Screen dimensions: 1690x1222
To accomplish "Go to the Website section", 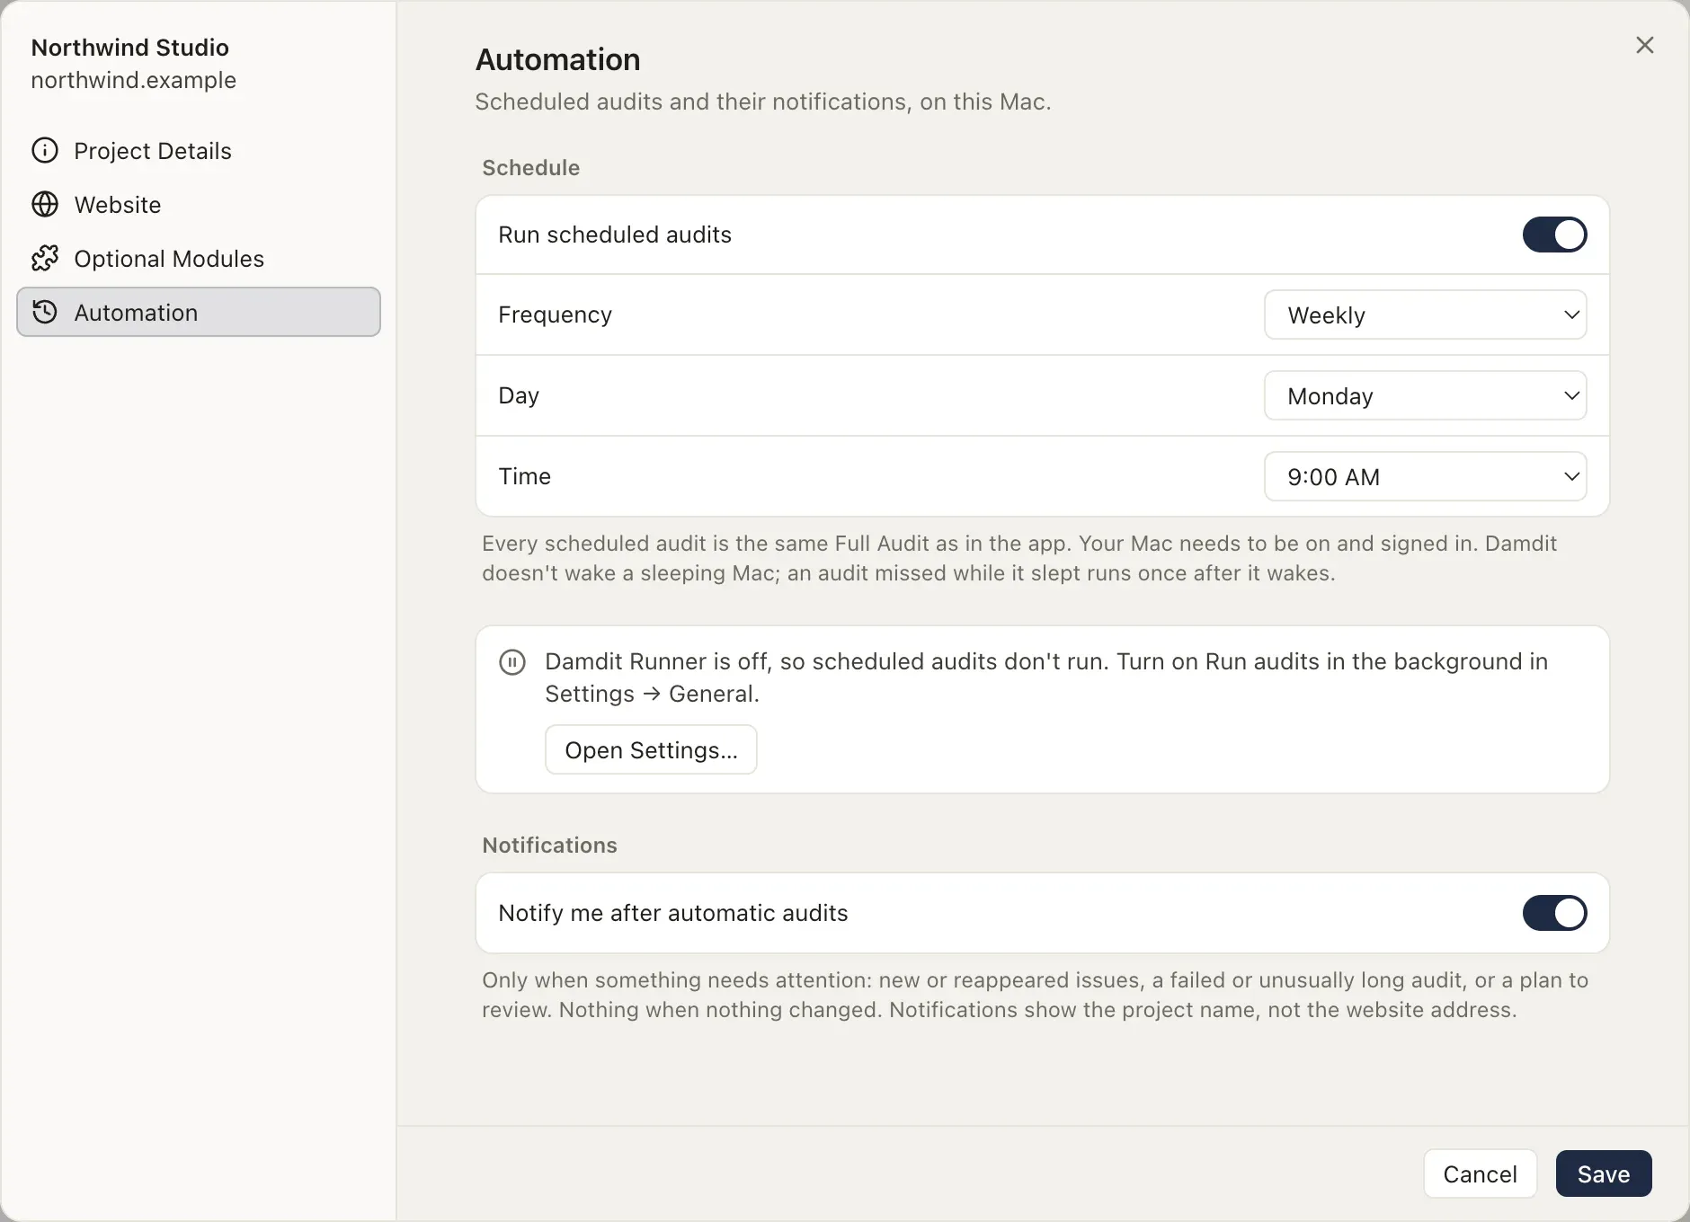I will pyautogui.click(x=199, y=204).
